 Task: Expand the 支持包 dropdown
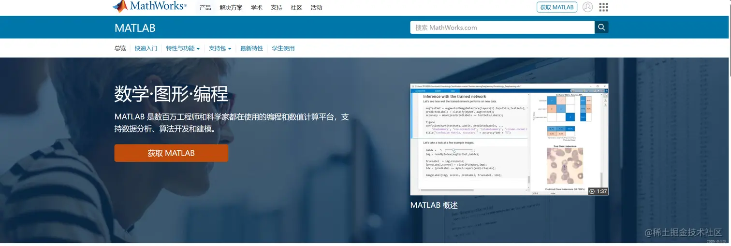point(220,48)
